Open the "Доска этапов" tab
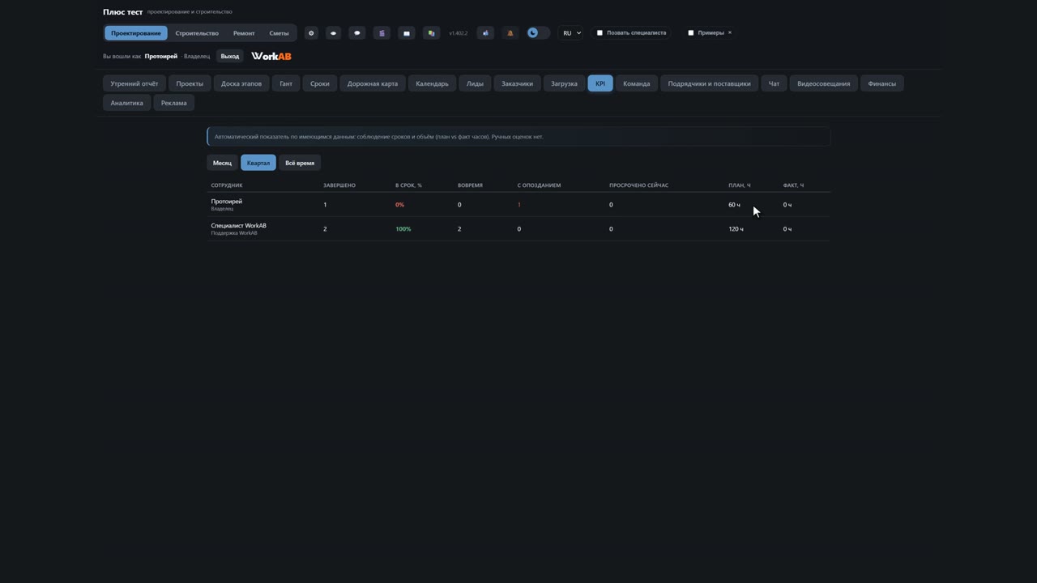Viewport: 1037px width, 583px height. pyautogui.click(x=241, y=83)
